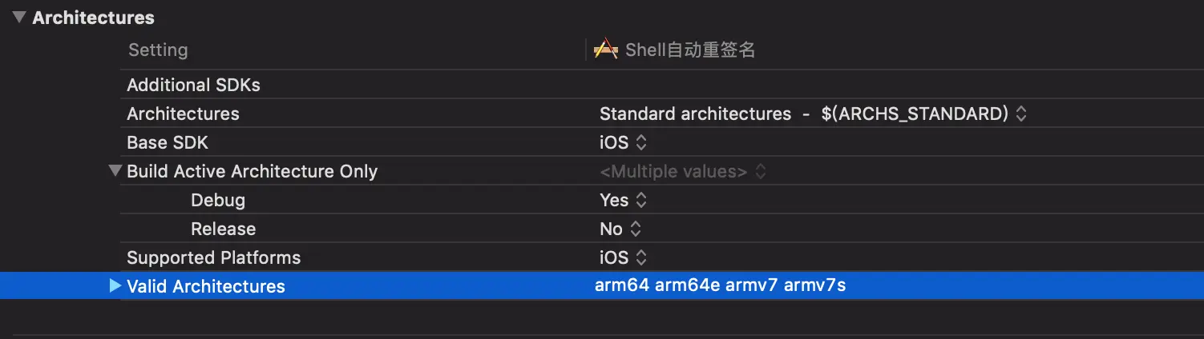Expand the Valid Architectures row triangle
Screen dimensions: 1204x339
[x=115, y=285]
